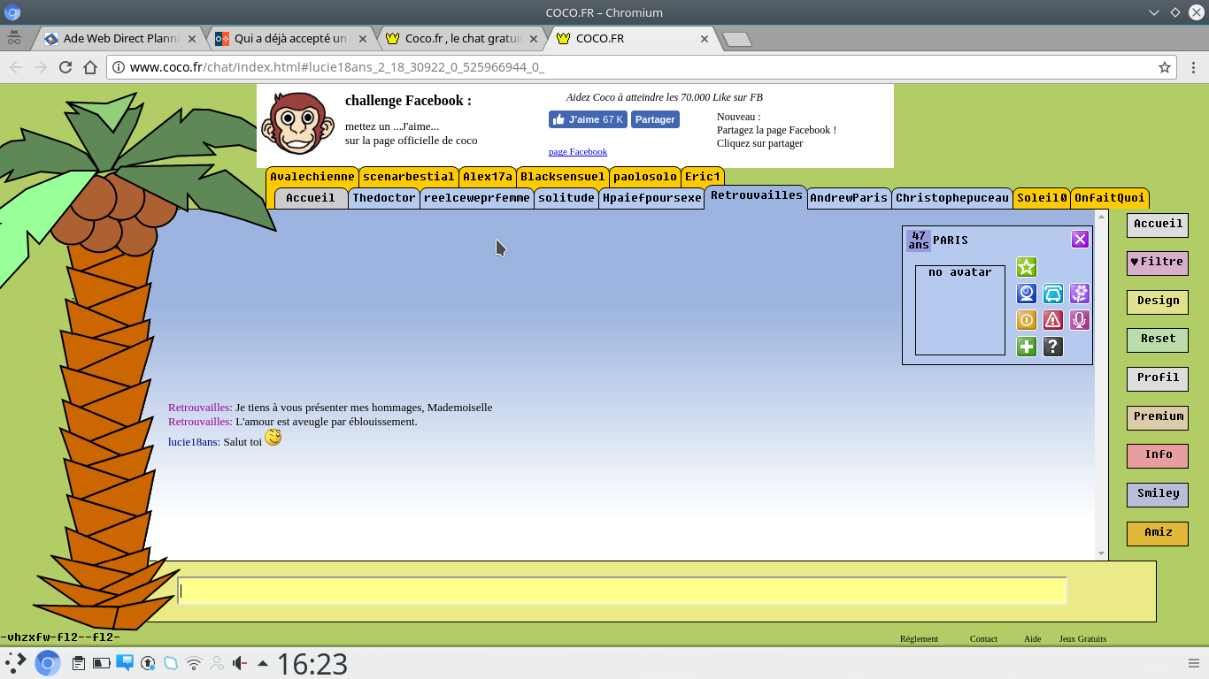Open the page Facebook link
The height and width of the screenshot is (679, 1209).
coord(578,151)
